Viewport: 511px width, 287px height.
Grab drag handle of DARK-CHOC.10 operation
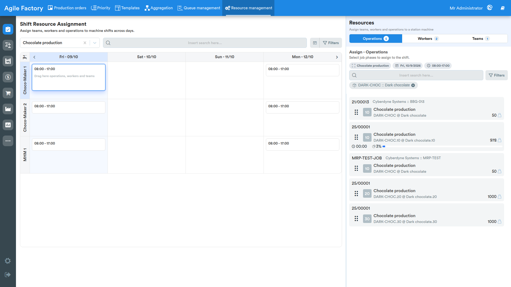coord(356,137)
